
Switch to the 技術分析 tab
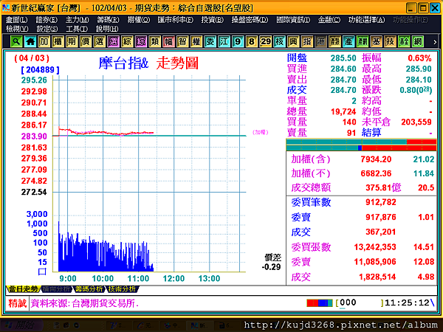point(122,288)
